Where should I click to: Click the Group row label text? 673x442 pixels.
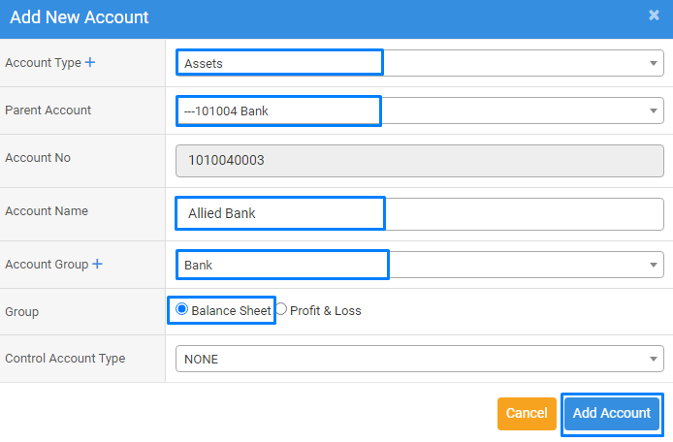tap(22, 312)
